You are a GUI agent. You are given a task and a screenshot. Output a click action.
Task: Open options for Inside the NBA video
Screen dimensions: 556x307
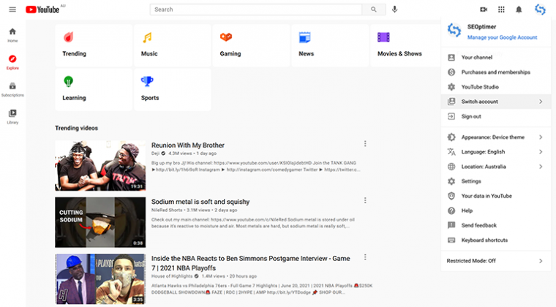coord(365,257)
